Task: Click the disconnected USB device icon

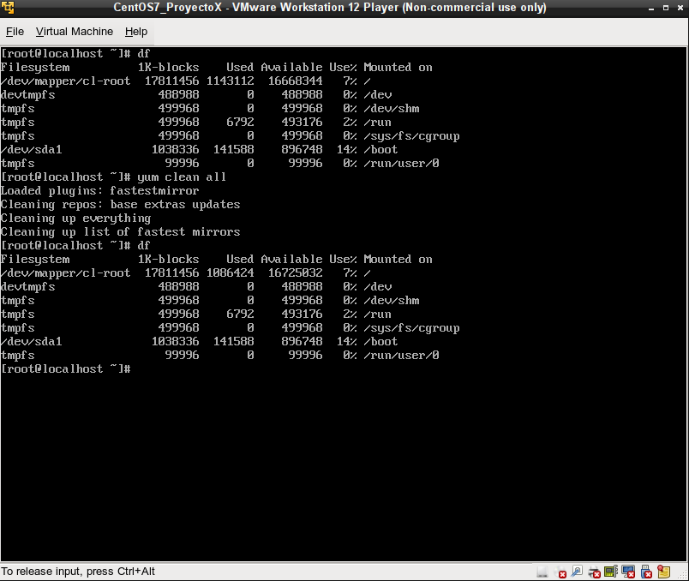Action: (x=646, y=572)
